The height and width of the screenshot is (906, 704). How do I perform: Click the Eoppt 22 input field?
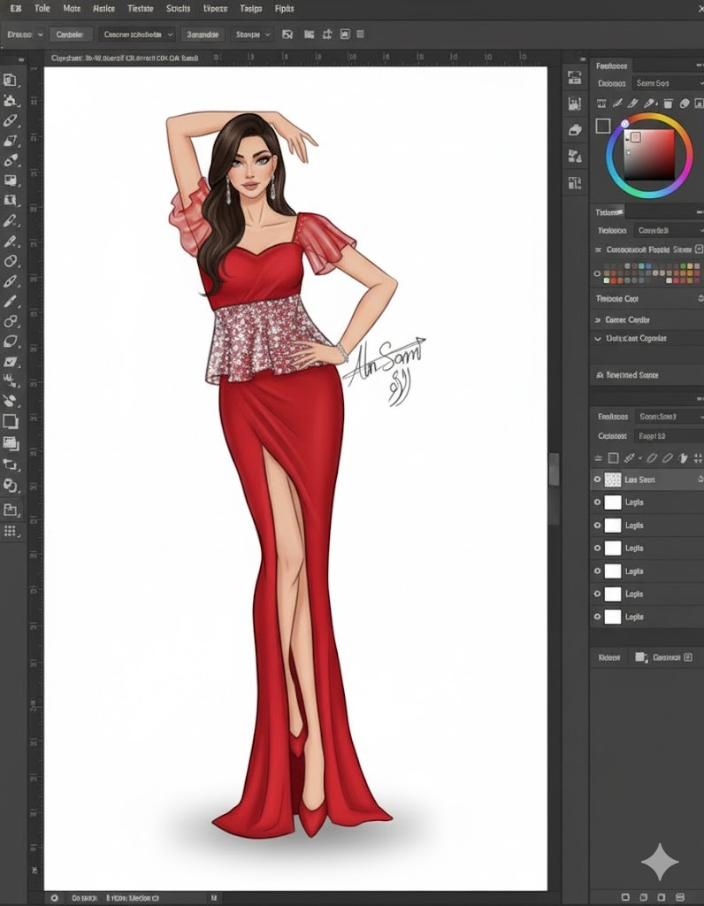[x=669, y=436]
